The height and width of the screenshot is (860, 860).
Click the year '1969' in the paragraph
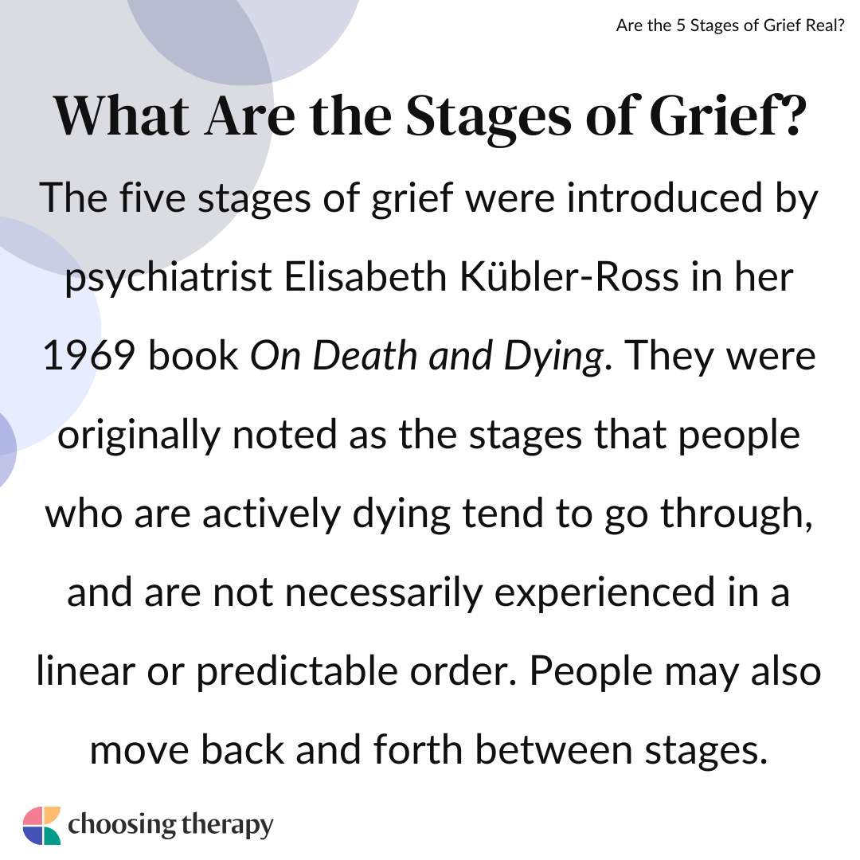(89, 356)
